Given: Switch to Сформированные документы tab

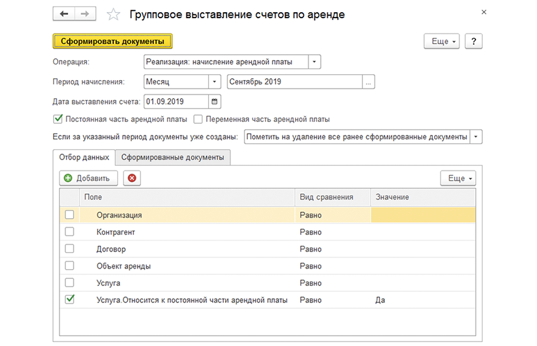Looking at the screenshot, I should (x=173, y=158).
